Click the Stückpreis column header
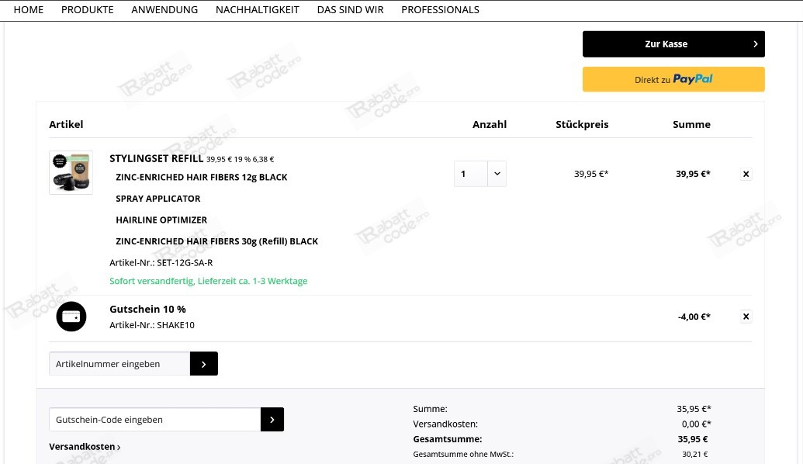The image size is (803, 464). point(582,124)
